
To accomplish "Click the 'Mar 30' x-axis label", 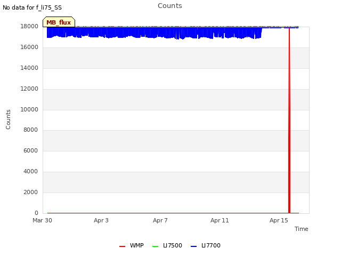I will click(x=43, y=220).
